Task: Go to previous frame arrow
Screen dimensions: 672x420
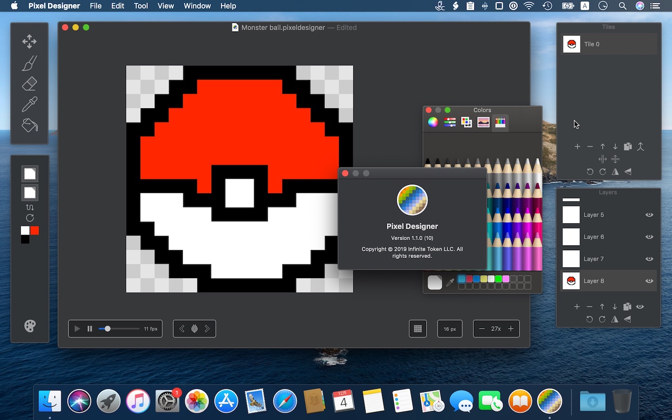Action: (x=182, y=329)
